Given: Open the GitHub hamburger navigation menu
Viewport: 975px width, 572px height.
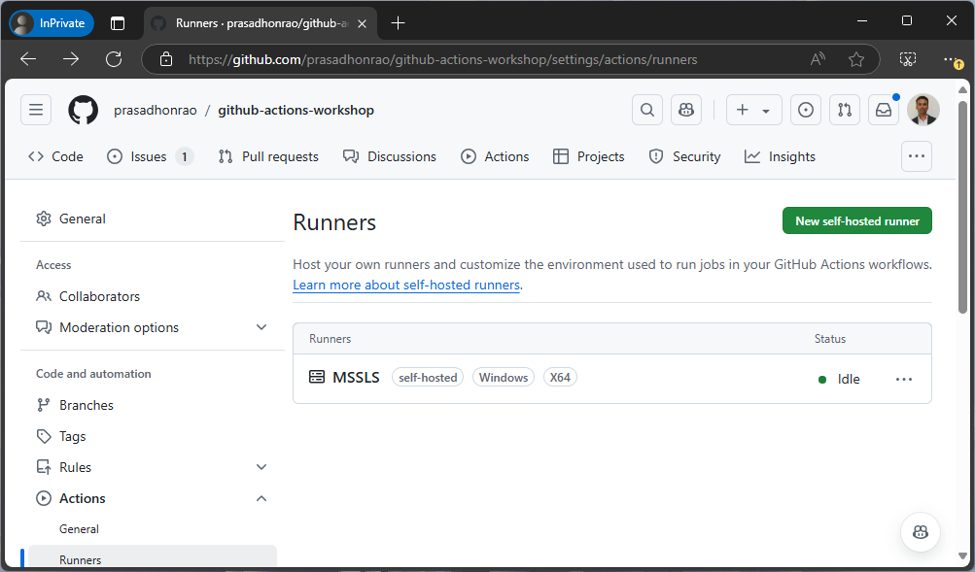Looking at the screenshot, I should 36,110.
